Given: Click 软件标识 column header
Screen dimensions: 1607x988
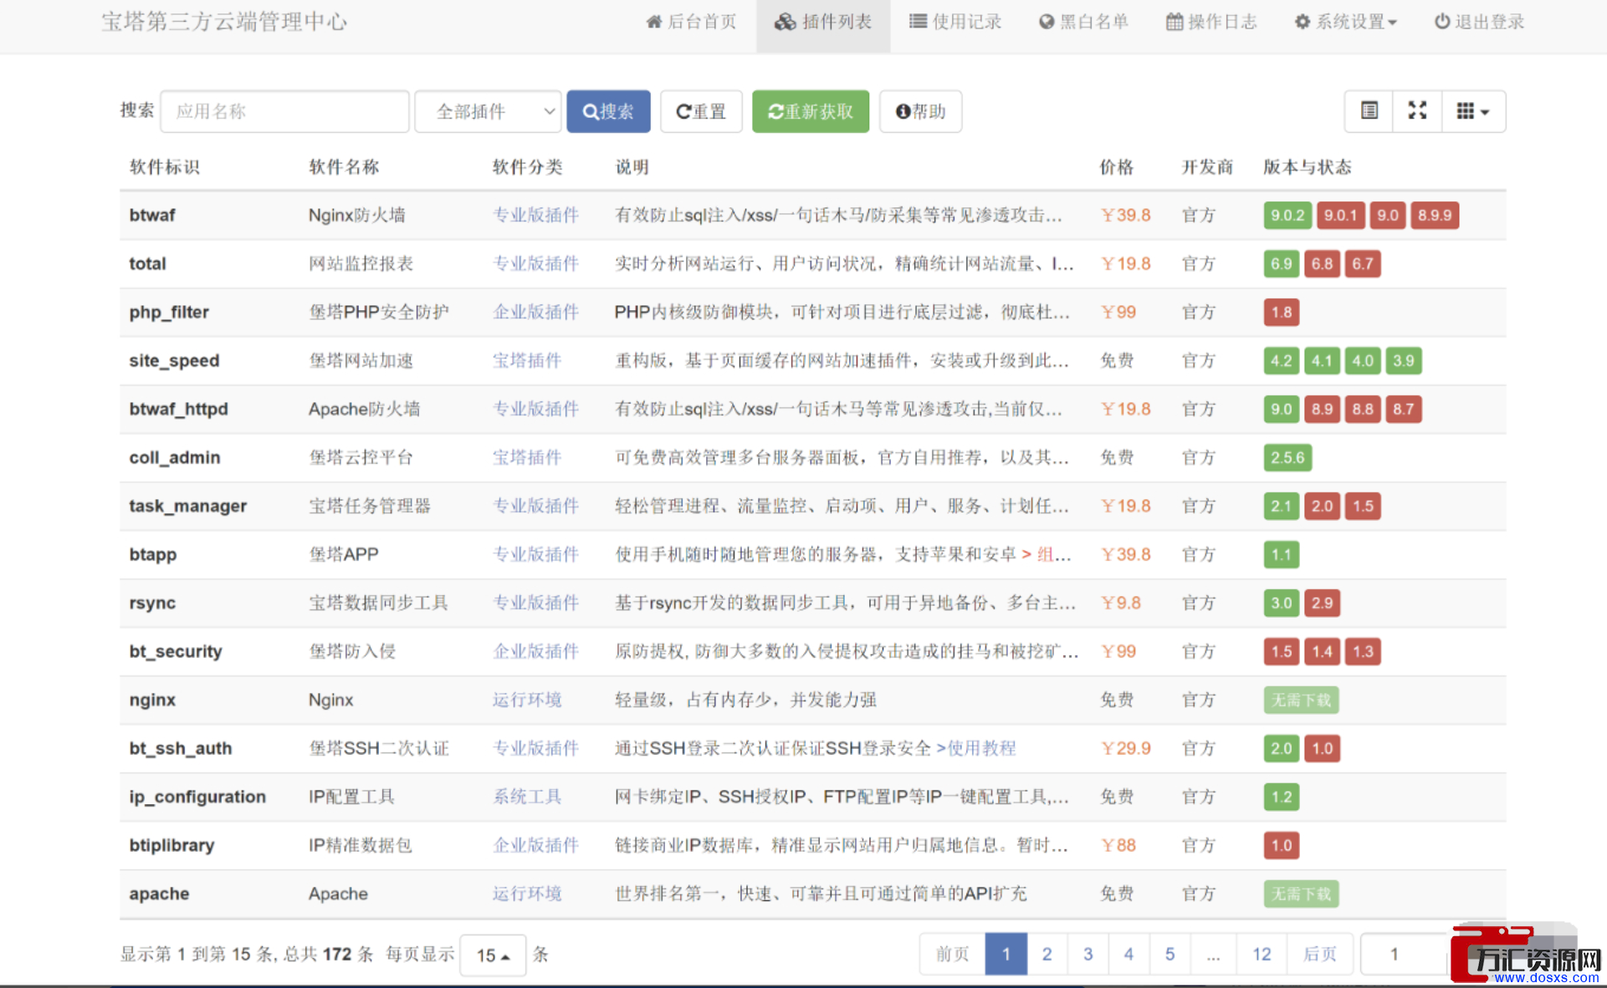Looking at the screenshot, I should point(165,167).
